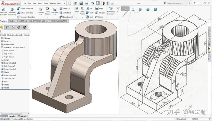The width and height of the screenshot is (212, 121).
Task: Choose the Extruded Cut tool
Action: [41, 11]
